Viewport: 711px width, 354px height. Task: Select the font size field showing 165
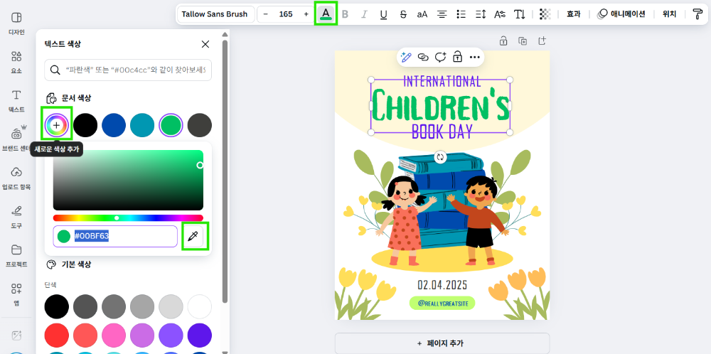pos(286,14)
